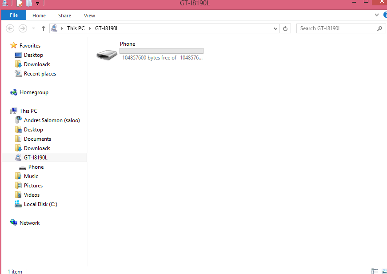387x274 pixels.
Task: Expand the ribbon with the chevron arrow
Action: [377, 15]
